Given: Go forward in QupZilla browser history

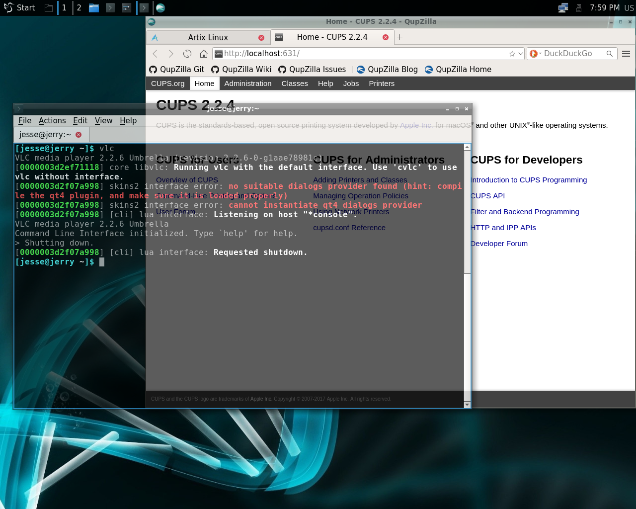Looking at the screenshot, I should click(171, 54).
